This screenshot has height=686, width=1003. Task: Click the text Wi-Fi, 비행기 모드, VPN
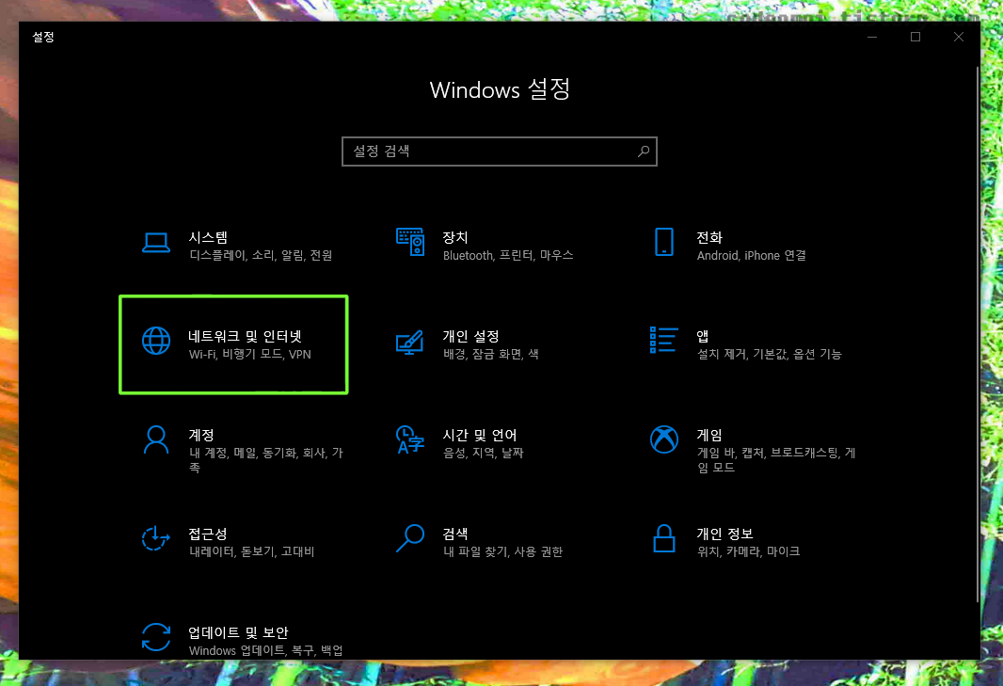click(250, 354)
